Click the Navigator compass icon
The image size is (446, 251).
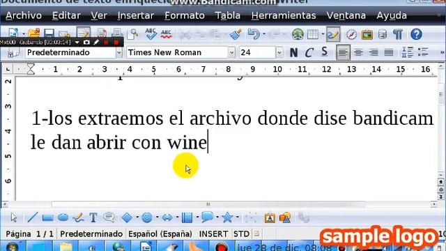351,34
